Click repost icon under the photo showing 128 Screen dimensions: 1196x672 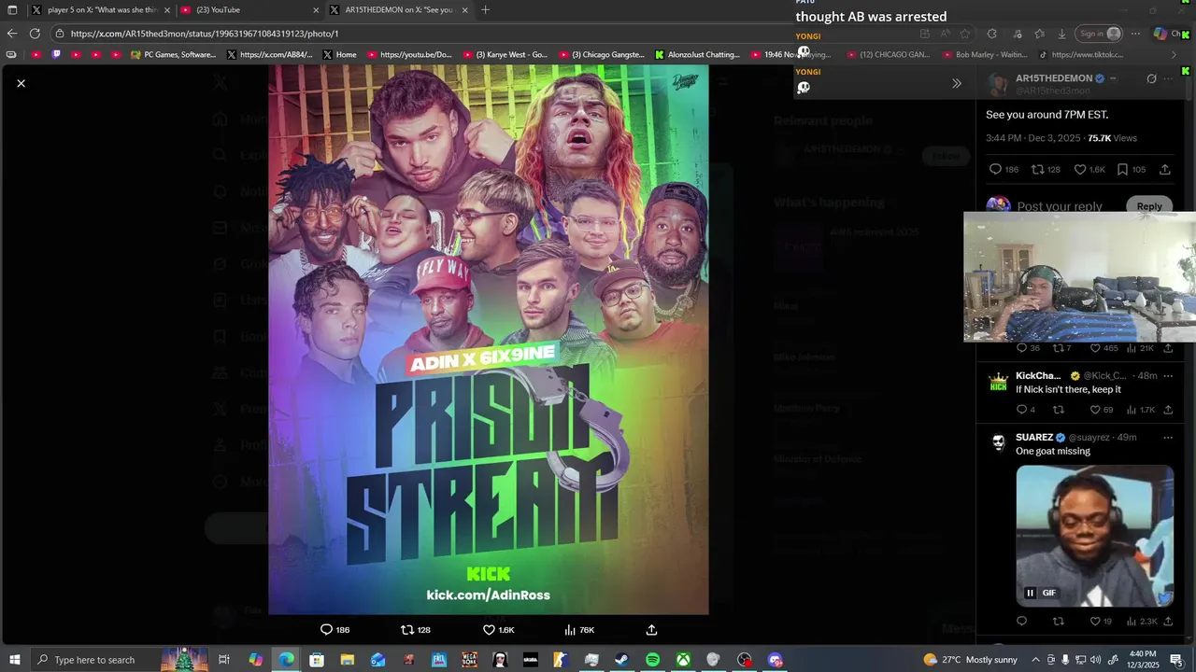[x=416, y=630]
